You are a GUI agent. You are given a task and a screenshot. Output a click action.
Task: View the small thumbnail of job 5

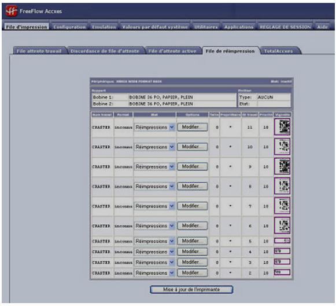tap(282, 241)
